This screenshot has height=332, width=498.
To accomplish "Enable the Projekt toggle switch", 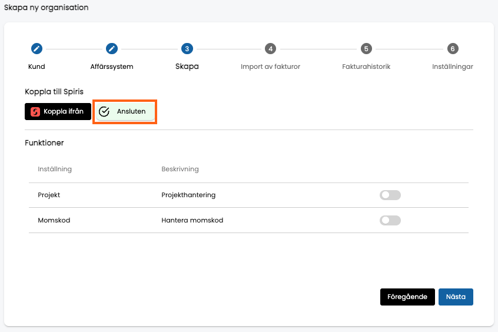I will pos(390,195).
